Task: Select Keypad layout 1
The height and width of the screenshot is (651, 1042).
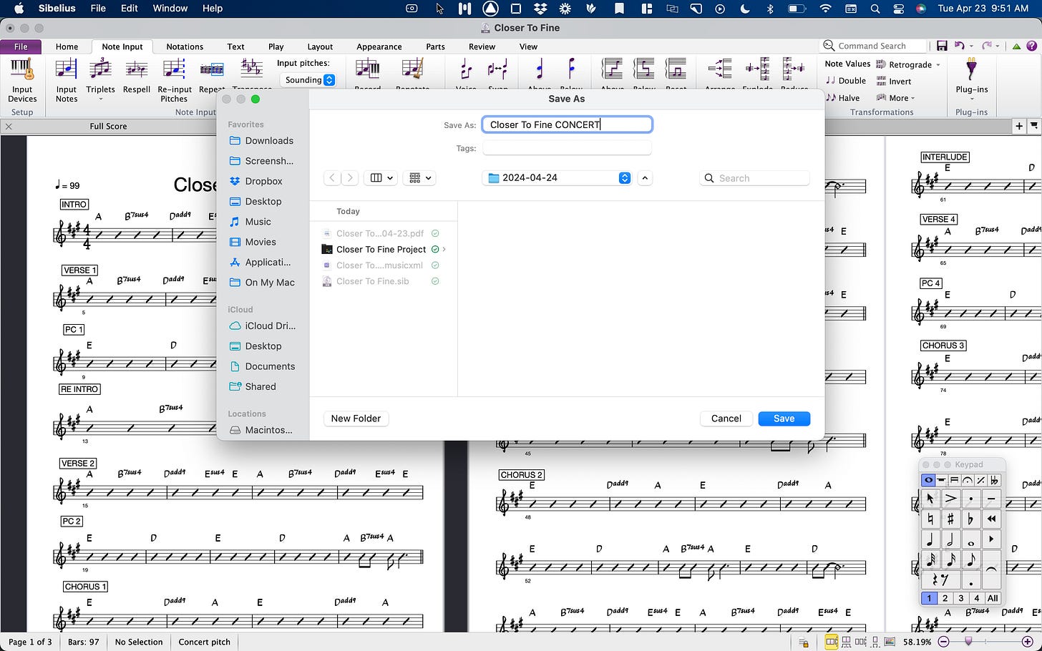Action: tap(929, 598)
